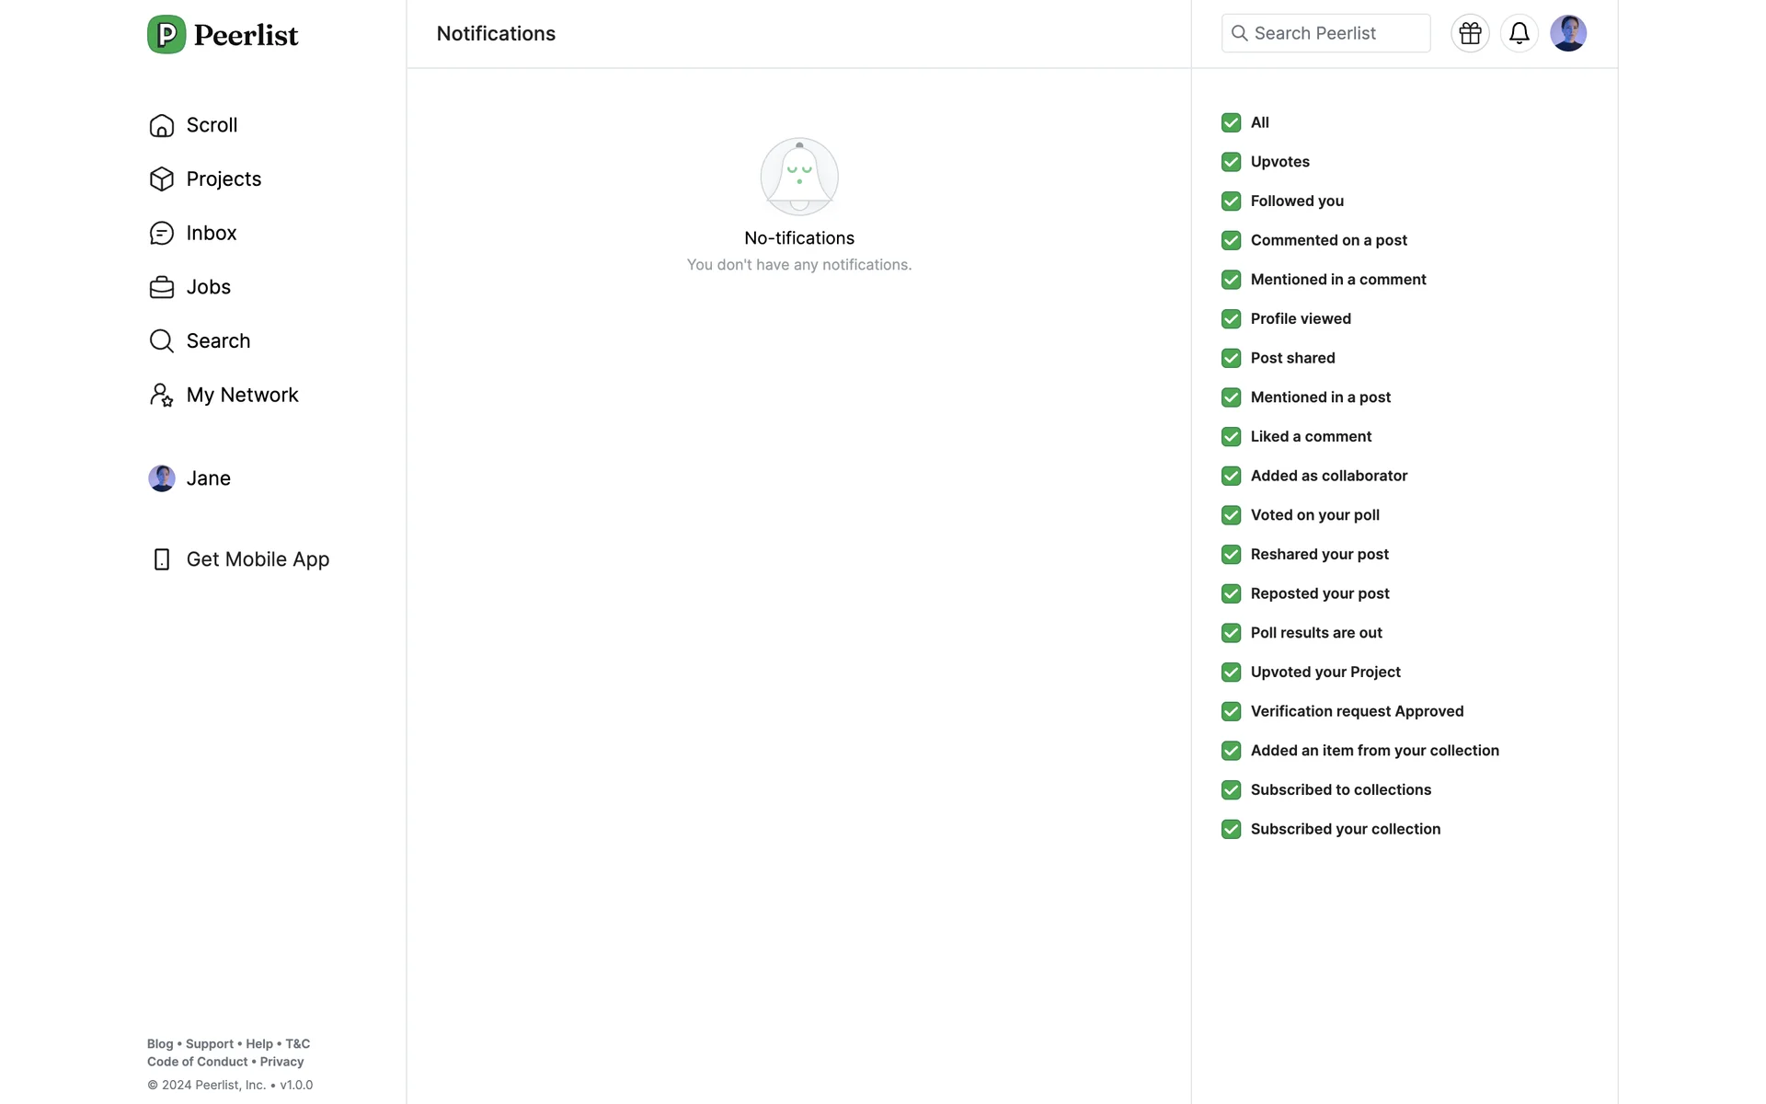This screenshot has width=1766, height=1104.
Task: Open the Code of Conduct link
Action: [x=197, y=1062]
